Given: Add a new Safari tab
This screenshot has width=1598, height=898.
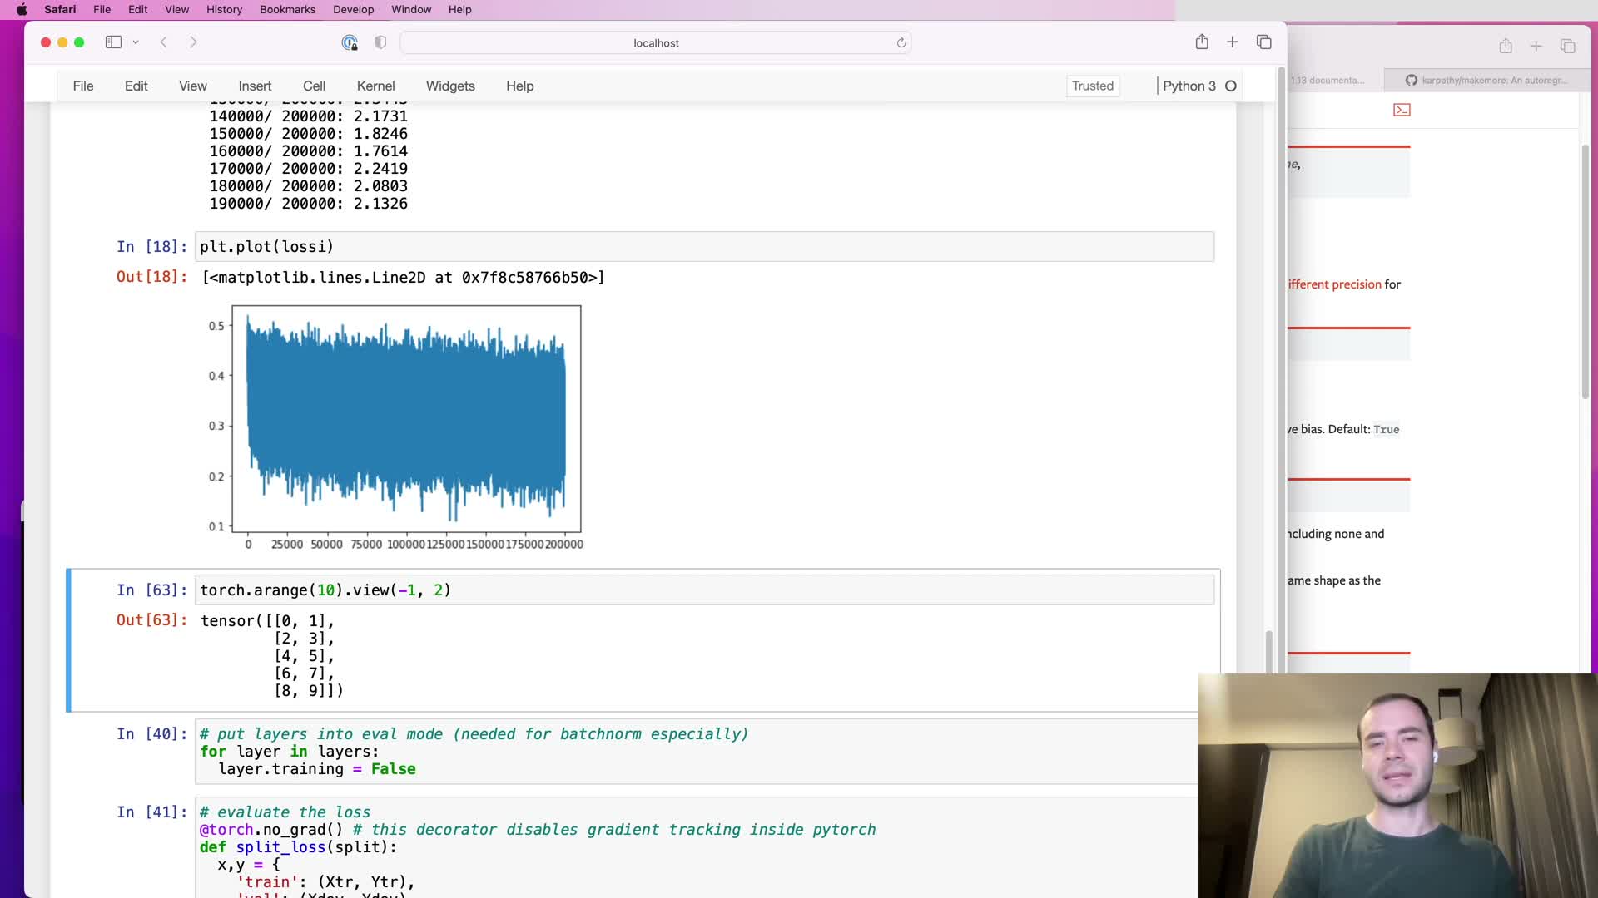Looking at the screenshot, I should coord(1233,42).
